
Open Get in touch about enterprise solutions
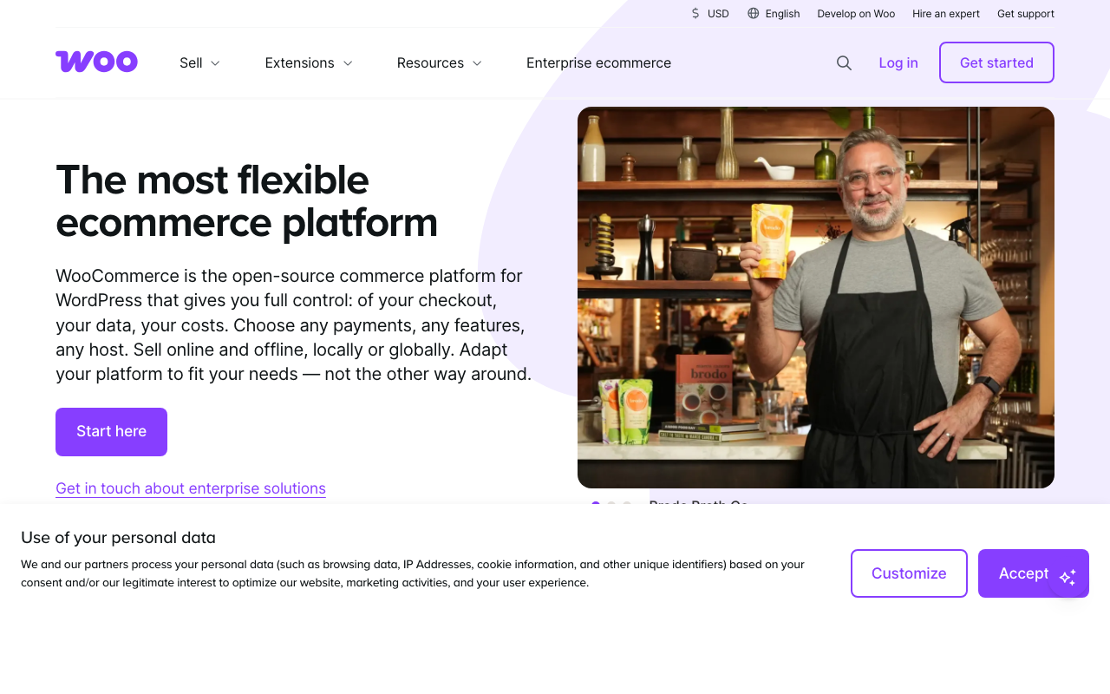pos(191,488)
